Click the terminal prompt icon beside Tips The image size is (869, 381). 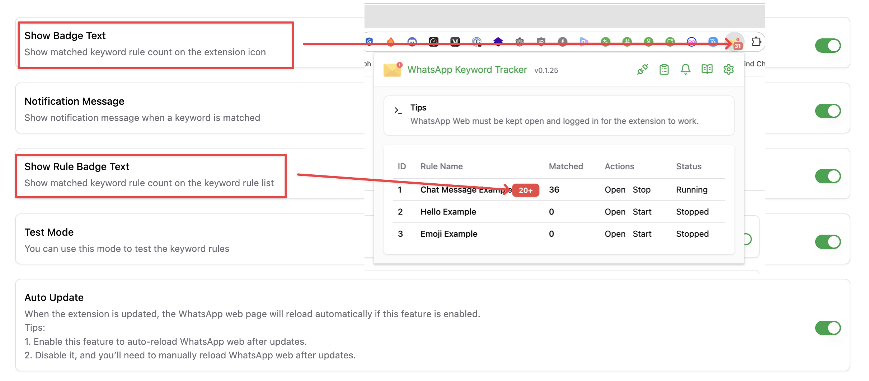[398, 110]
